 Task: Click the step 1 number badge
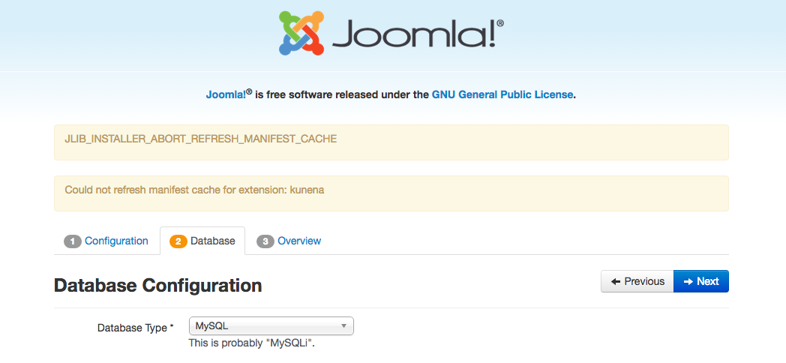[73, 241]
